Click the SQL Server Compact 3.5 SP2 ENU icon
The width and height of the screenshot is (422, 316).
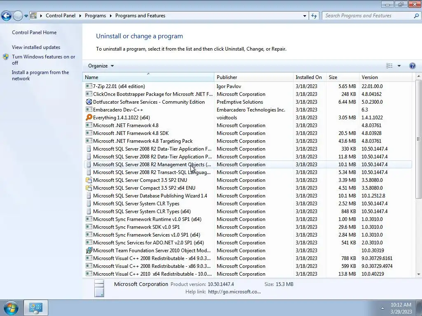coord(89,180)
